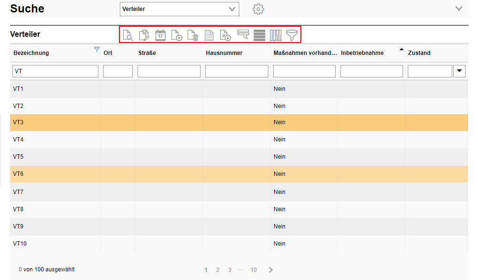
Task: Select the VT8 row
Action: tap(239, 209)
